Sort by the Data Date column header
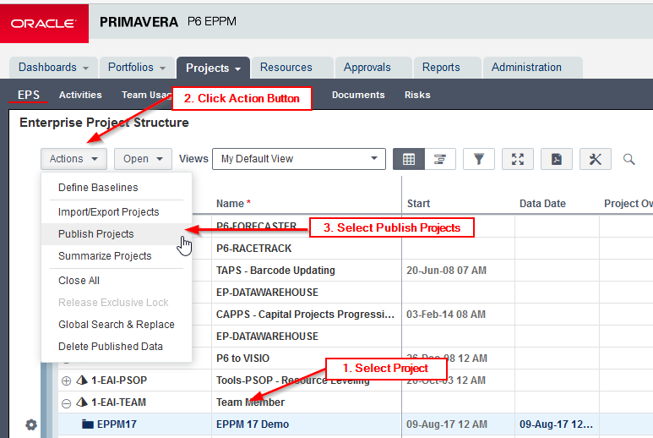Screen dimensions: 653x438 [542, 204]
